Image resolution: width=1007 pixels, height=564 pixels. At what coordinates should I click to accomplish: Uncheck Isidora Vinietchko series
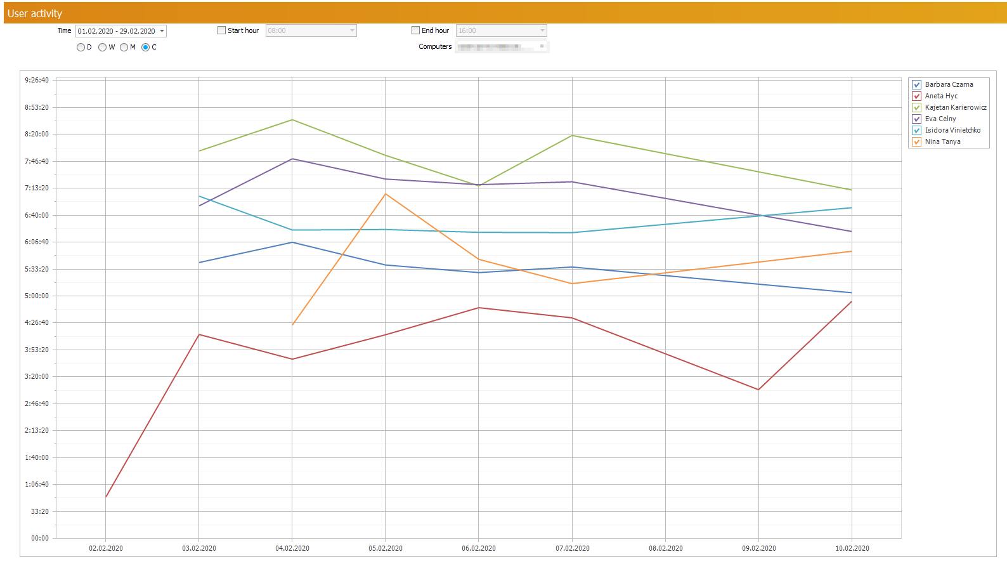point(916,130)
